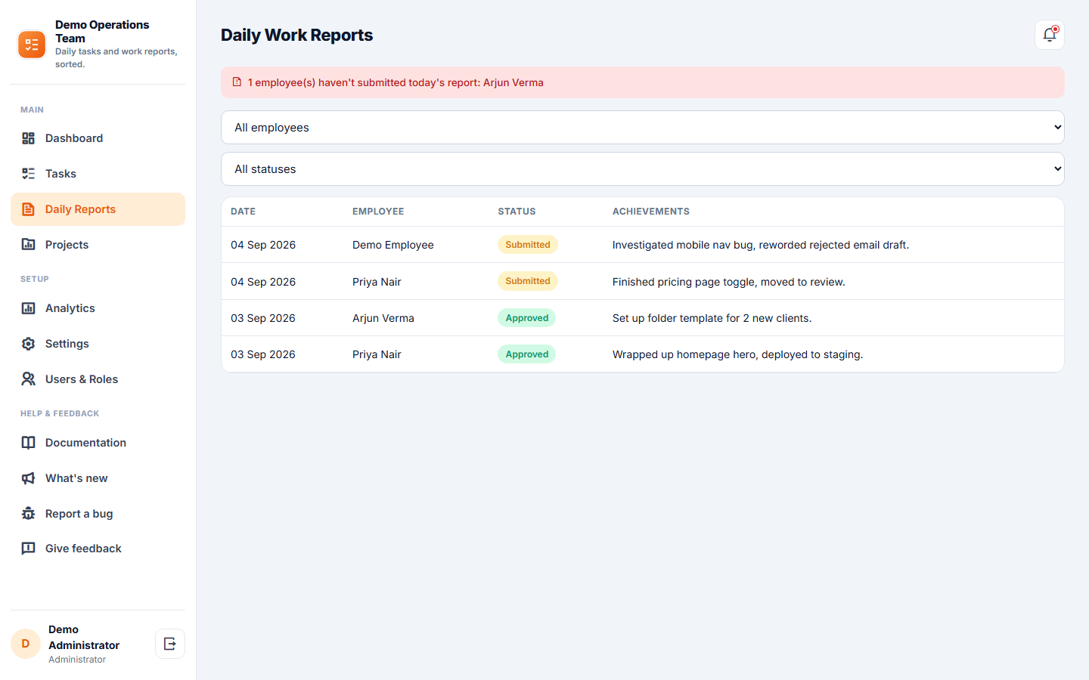The height and width of the screenshot is (680, 1089).
Task: Click the ACHIEVEMENTS column header
Action: click(x=651, y=212)
